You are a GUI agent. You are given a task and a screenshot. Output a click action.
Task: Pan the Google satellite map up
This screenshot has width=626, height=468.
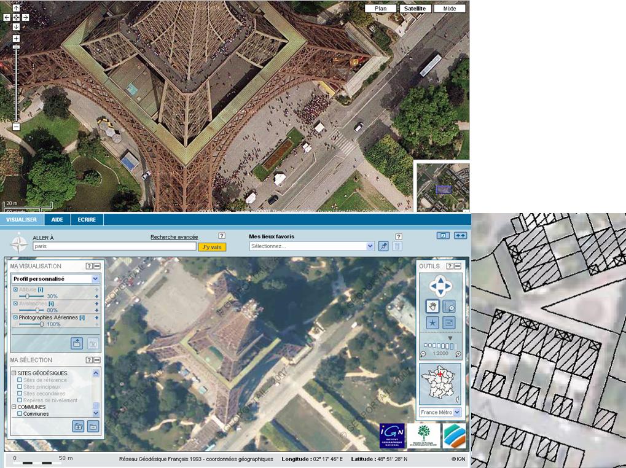point(16,8)
